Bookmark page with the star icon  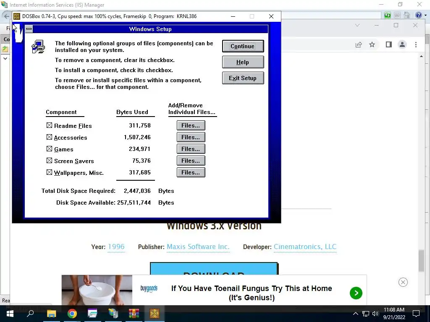pos(372,44)
